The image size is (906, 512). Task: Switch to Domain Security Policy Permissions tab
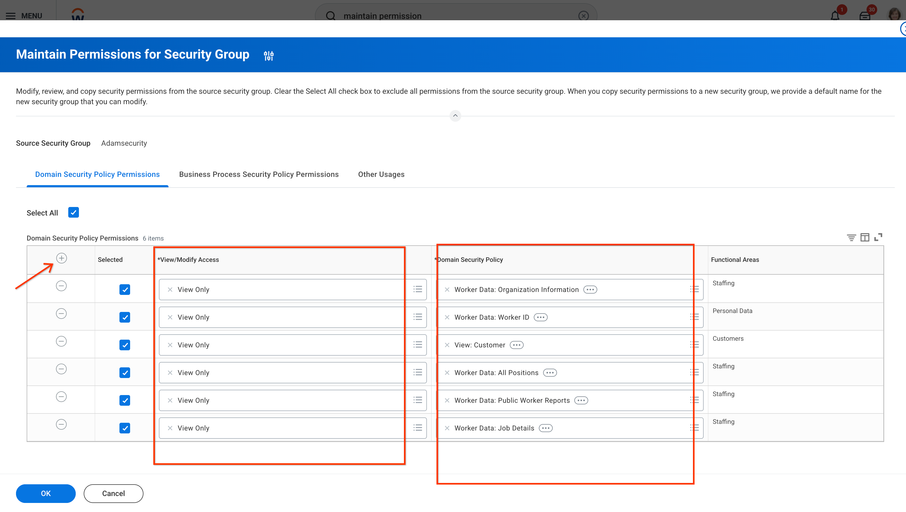[x=98, y=175]
